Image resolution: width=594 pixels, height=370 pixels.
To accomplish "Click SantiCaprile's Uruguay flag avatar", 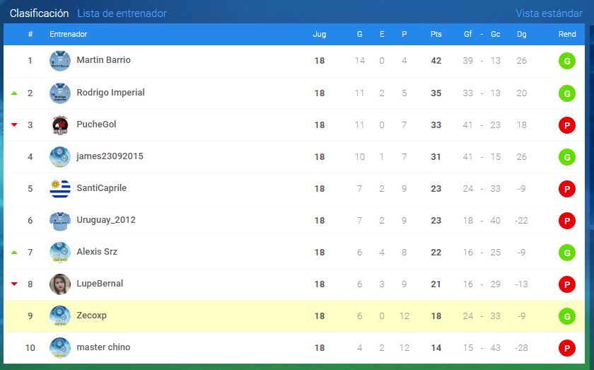I will tap(60, 188).
